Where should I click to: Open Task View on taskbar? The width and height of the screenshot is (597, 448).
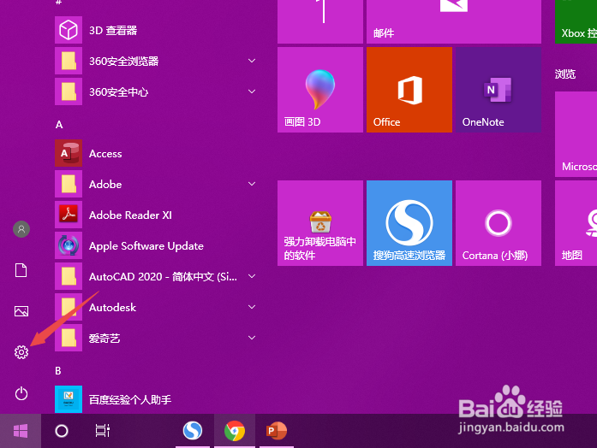103,431
